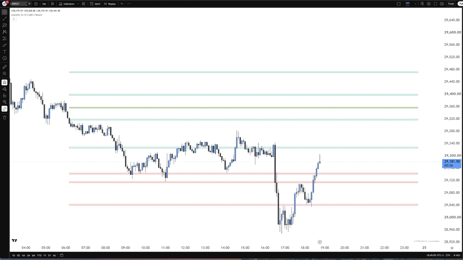
Task: Open chart settings gear icon
Action: 429,3
